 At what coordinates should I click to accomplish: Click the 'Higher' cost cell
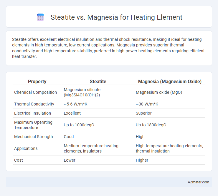142,160
